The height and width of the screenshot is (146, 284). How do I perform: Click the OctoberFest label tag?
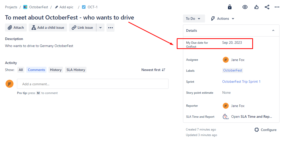click(x=232, y=70)
